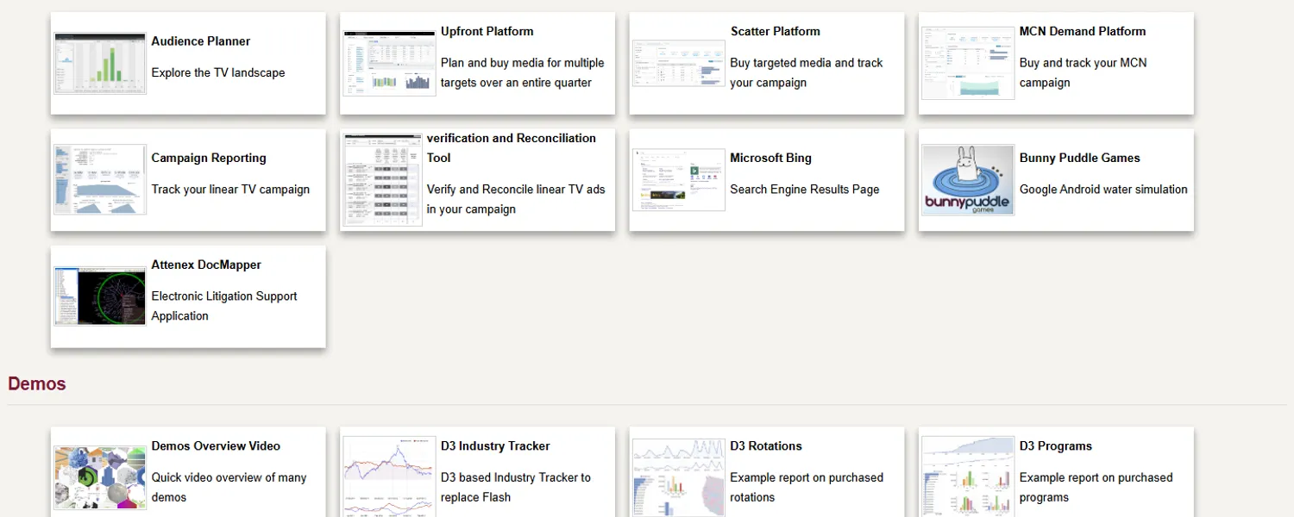Open the Attenex DocMapper thumbnail
Viewport: 1294px width, 517px height.
(x=100, y=296)
